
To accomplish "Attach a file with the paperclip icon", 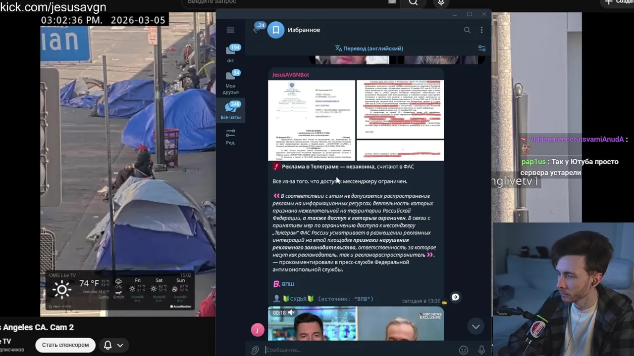I will 255,350.
